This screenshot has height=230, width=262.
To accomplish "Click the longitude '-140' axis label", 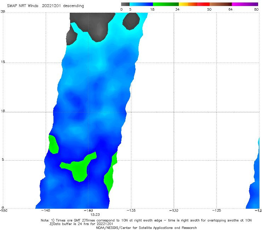I will pyautogui.click(x=88, y=210).
